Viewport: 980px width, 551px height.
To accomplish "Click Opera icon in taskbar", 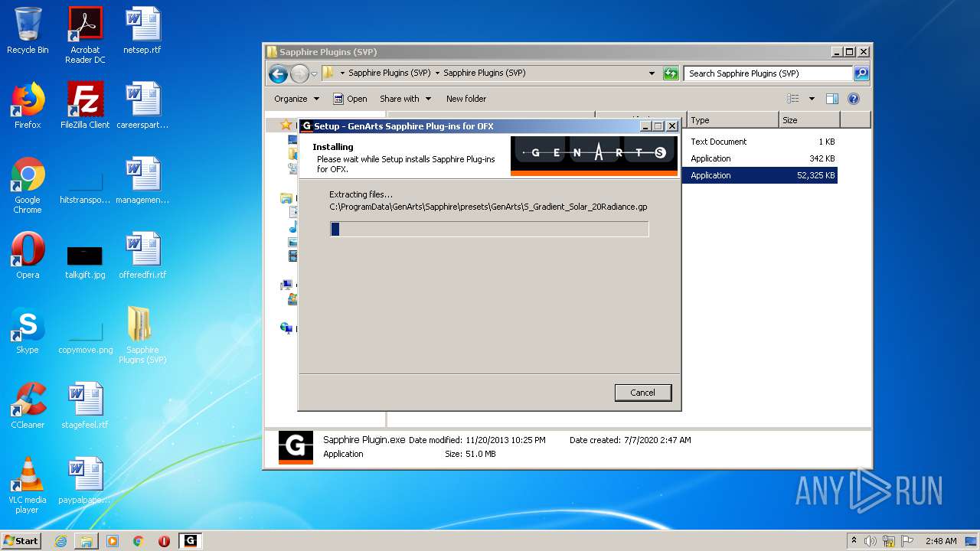I will pyautogui.click(x=164, y=541).
